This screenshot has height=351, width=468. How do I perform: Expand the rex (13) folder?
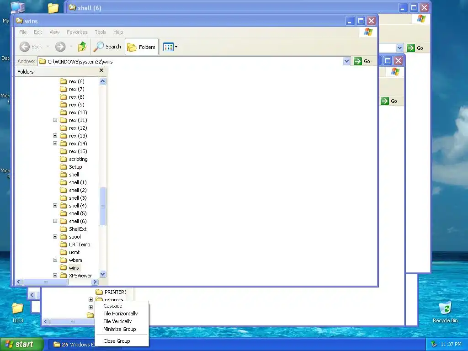55,135
